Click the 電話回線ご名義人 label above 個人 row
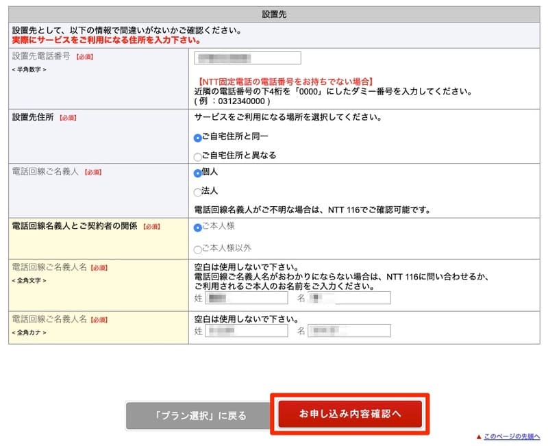The image size is (548, 446). point(45,172)
